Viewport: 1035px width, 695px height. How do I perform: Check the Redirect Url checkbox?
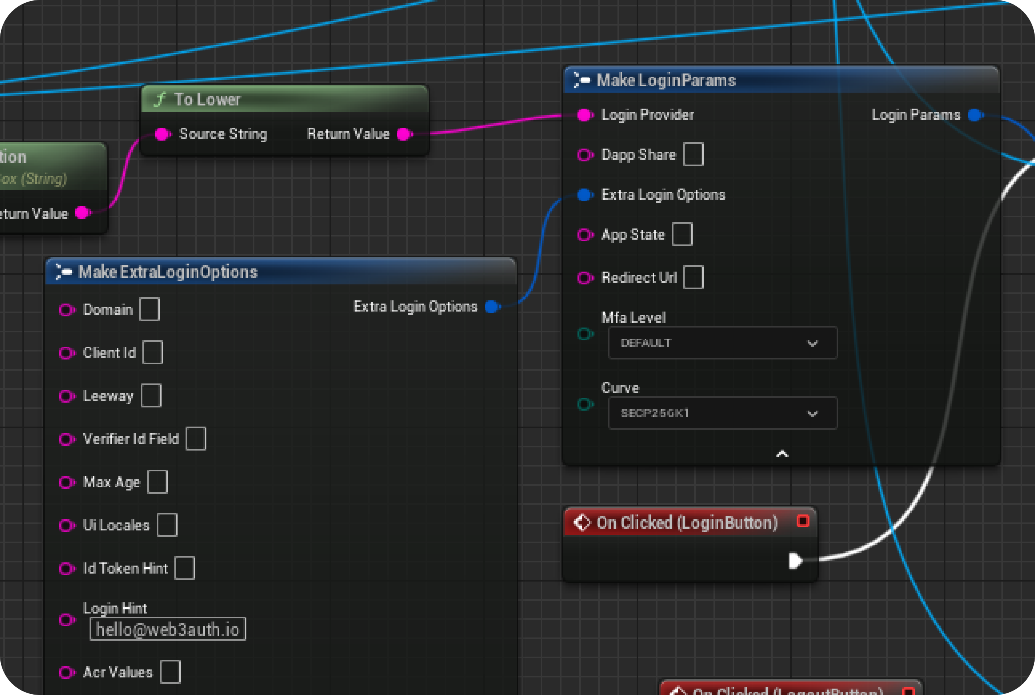693,278
